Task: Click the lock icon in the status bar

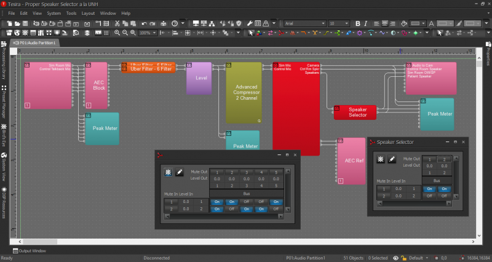Action: tap(403, 258)
